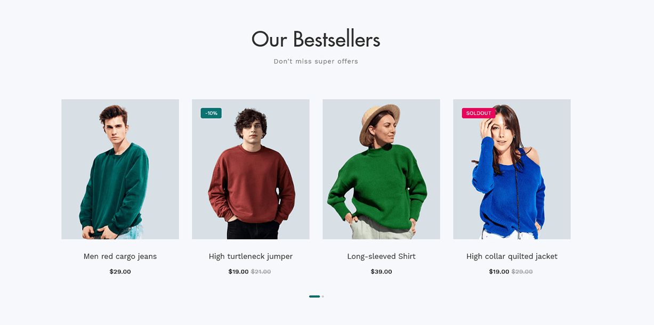Open the maroon sweatshirt product image
The width and height of the screenshot is (654, 325).
pyautogui.click(x=251, y=169)
